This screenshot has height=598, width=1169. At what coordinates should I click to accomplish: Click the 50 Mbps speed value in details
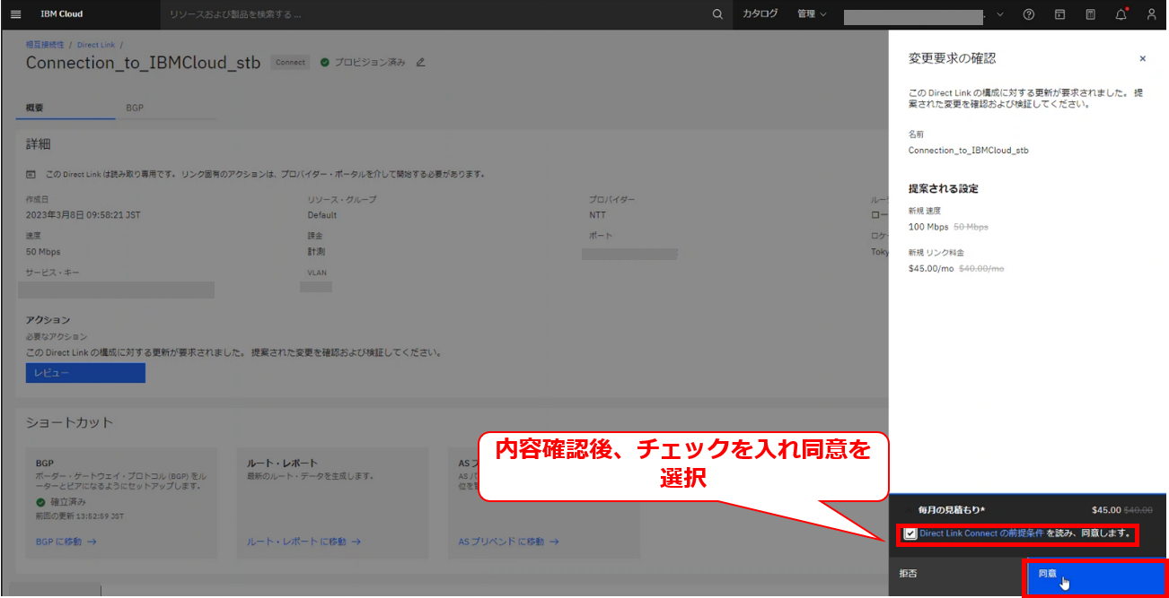tap(43, 252)
